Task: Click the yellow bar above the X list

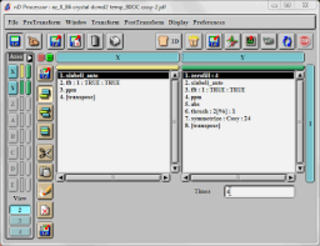Action: point(117,68)
